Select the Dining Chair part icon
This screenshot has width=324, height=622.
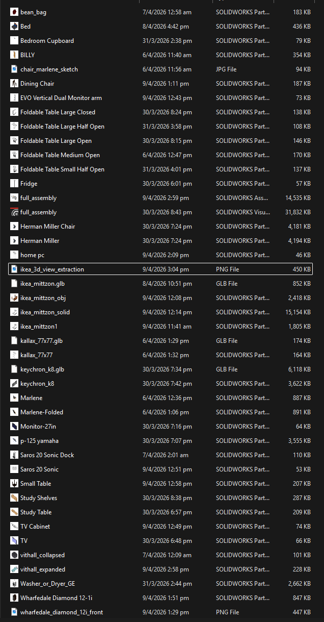point(14,83)
